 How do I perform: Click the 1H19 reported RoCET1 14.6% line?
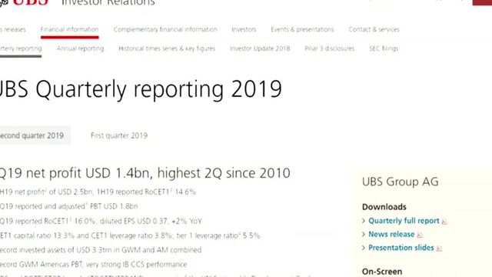pyautogui.click(x=98, y=192)
